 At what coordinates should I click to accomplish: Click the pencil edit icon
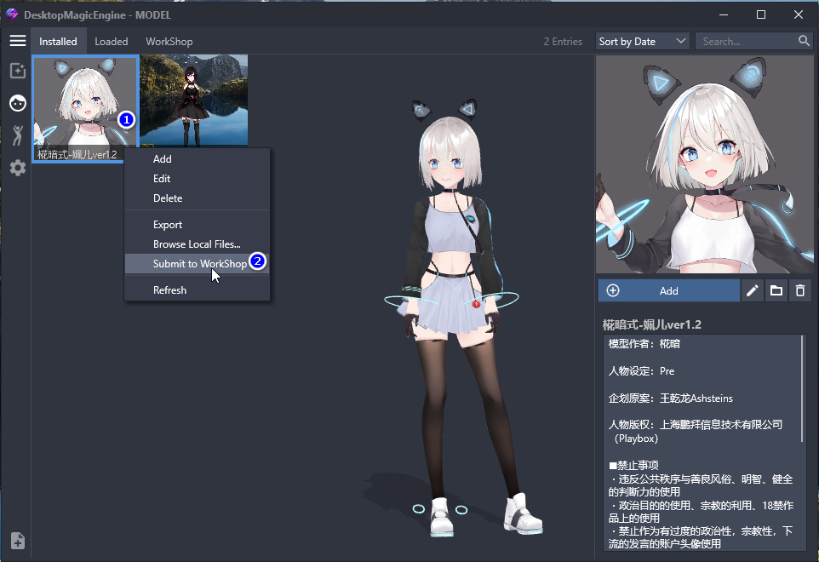[752, 291]
